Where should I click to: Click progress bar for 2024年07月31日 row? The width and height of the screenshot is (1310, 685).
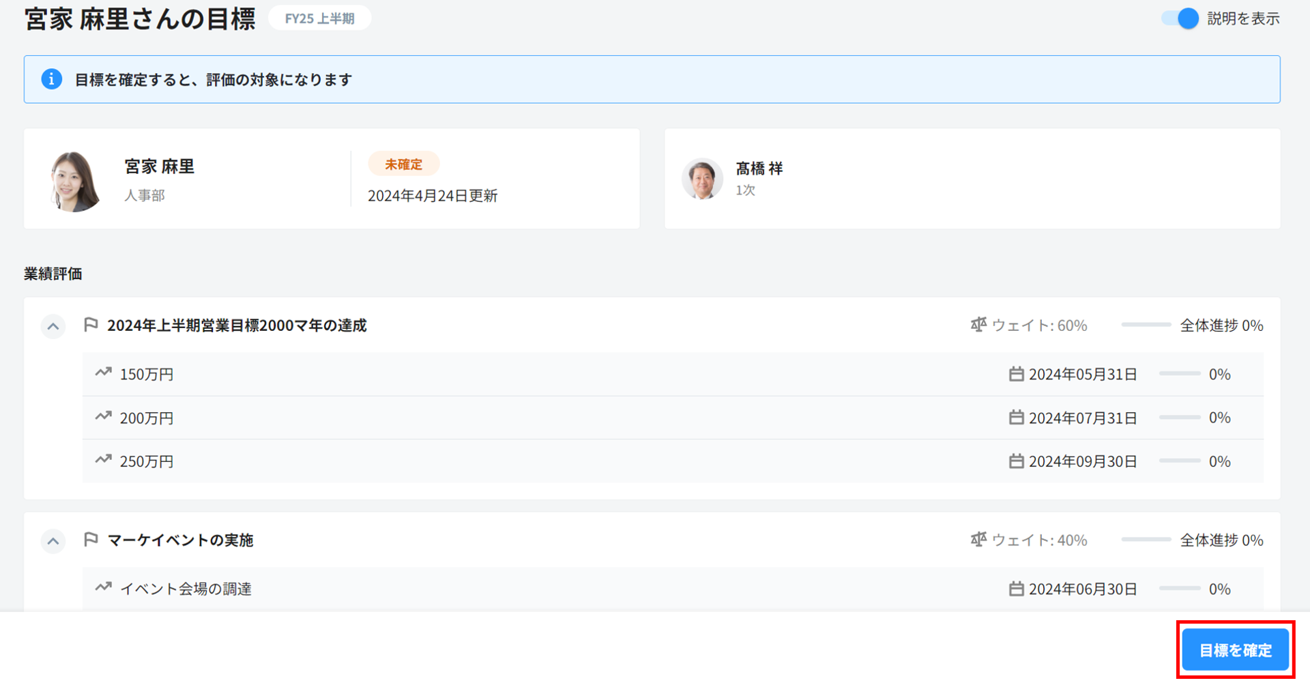(x=1179, y=418)
